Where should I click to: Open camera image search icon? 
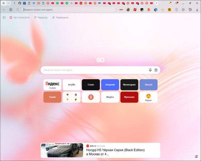tap(156, 70)
